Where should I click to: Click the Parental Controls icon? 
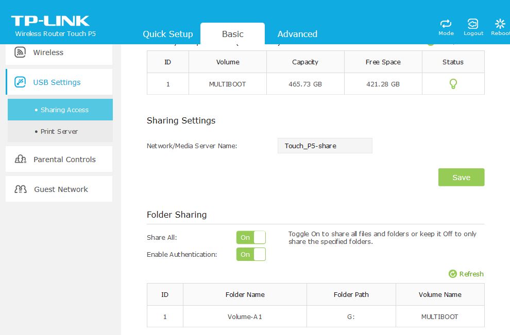(x=21, y=159)
